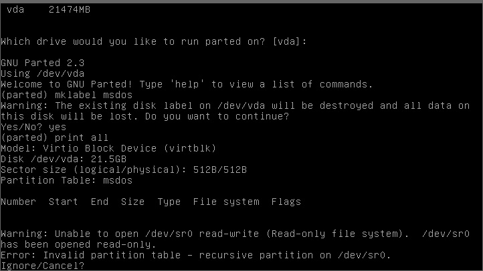Click the 'vda' drive name at top

[15, 10]
